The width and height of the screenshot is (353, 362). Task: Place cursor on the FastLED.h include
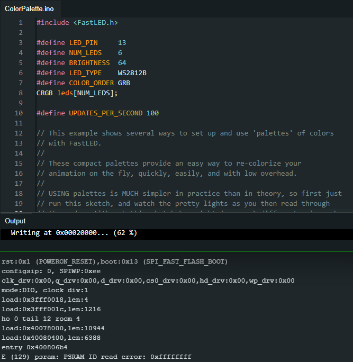pos(95,23)
